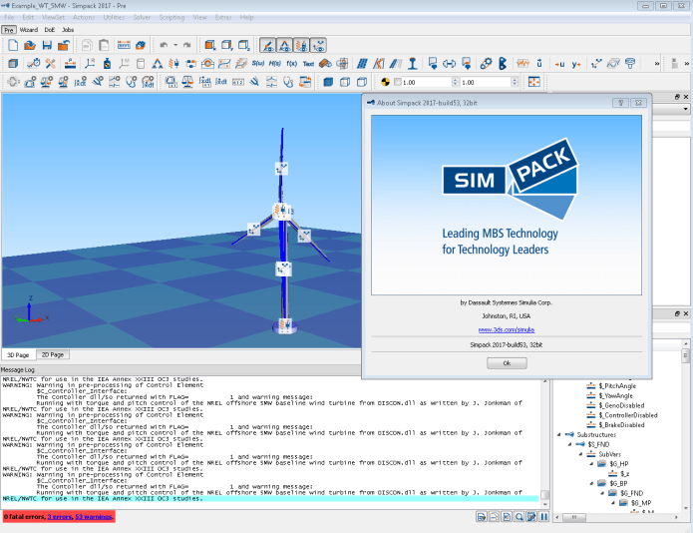Click the Undo arrow icon
693x533 pixels.
coord(164,45)
